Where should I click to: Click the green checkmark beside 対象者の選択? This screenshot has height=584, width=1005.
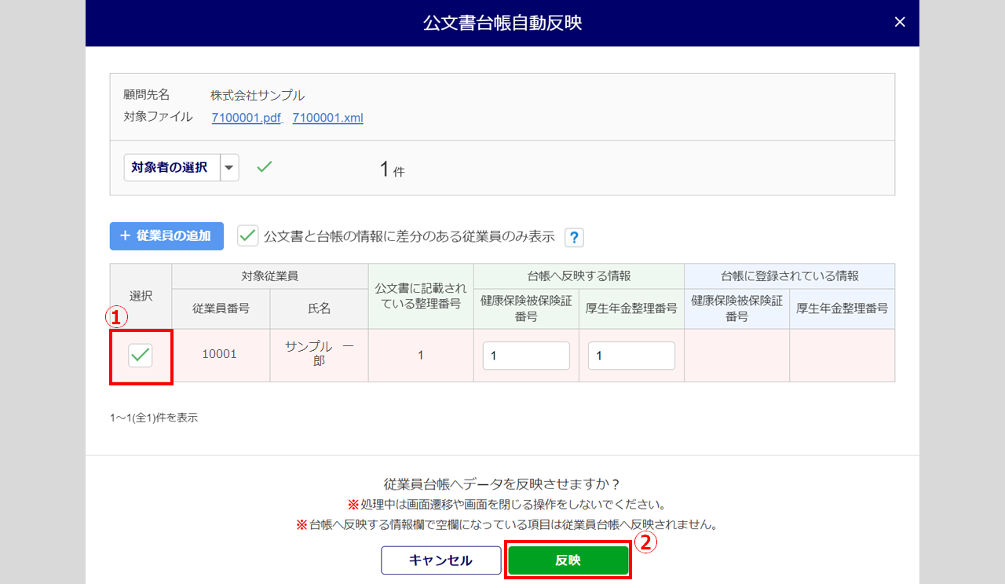coord(265,166)
